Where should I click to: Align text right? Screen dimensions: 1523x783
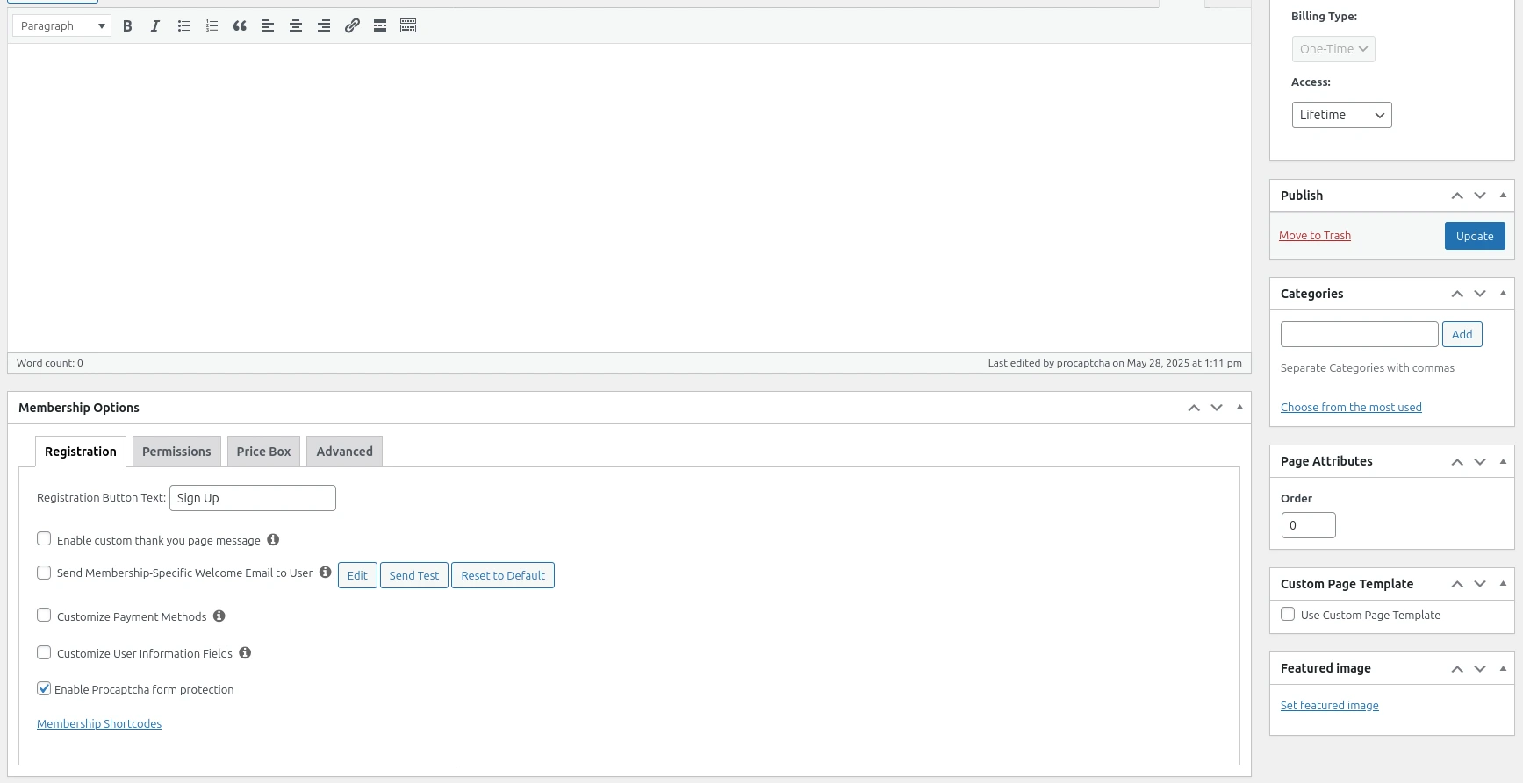[x=324, y=26]
